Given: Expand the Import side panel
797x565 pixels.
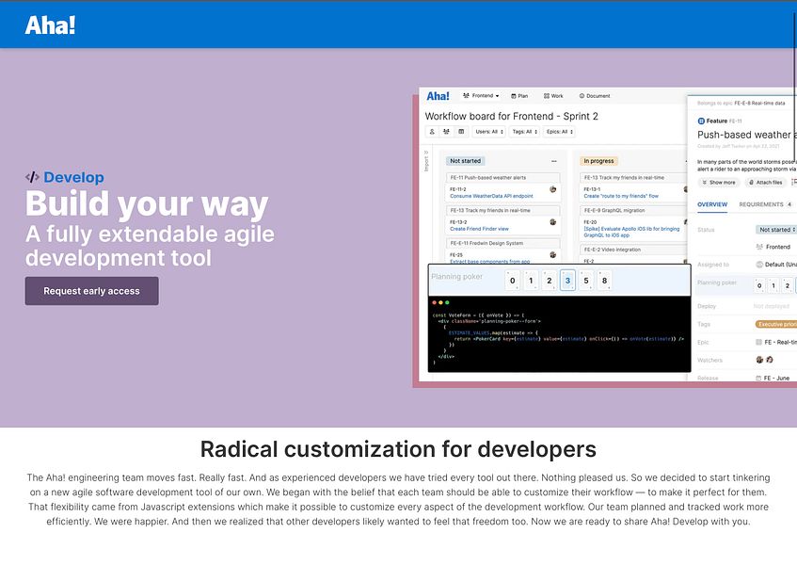Looking at the screenshot, I should pos(426,161).
